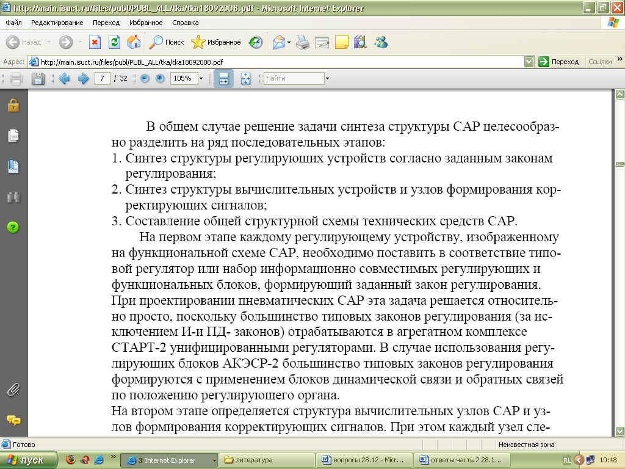This screenshot has height=469, width=625.
Task: Open the History clock icon
Action: (x=256, y=42)
